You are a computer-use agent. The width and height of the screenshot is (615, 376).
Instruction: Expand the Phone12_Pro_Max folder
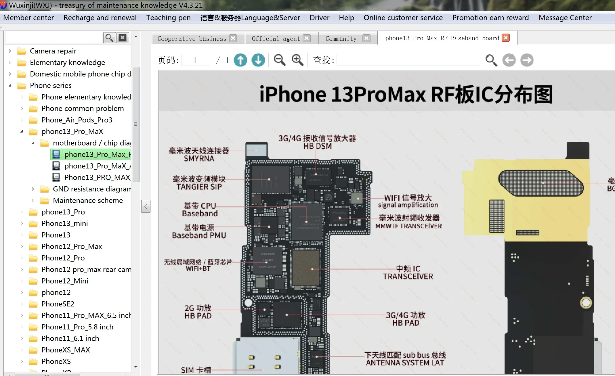click(x=22, y=246)
